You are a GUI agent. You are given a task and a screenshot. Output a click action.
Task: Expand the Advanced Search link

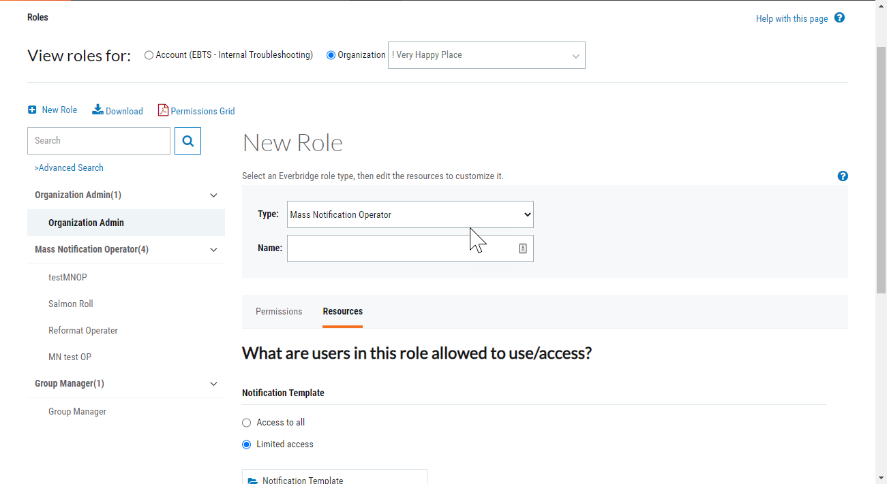[x=69, y=167]
